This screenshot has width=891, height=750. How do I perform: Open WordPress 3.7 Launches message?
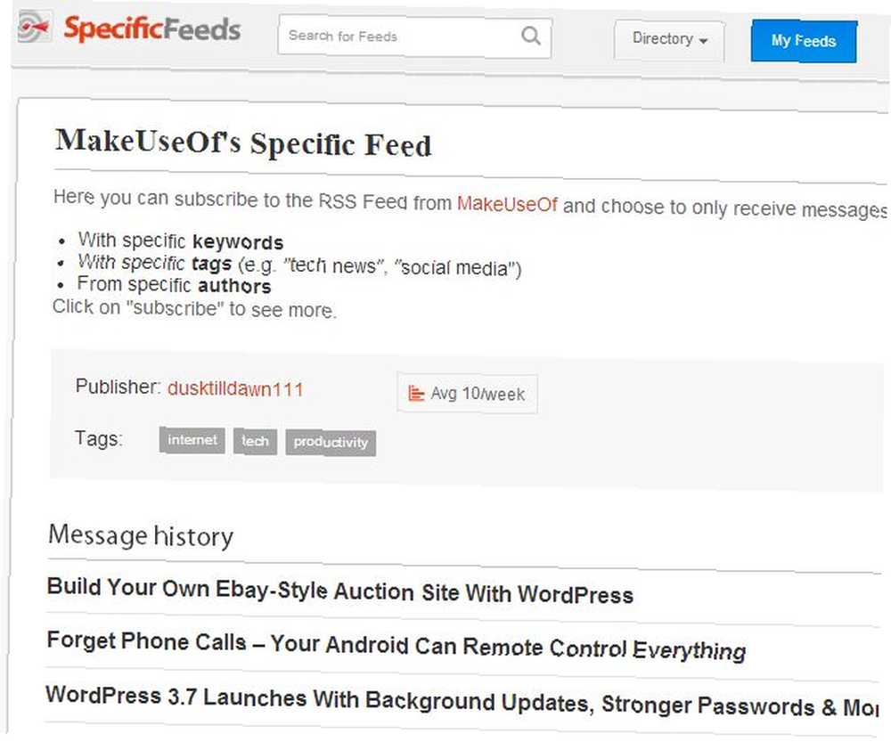pos(462,702)
